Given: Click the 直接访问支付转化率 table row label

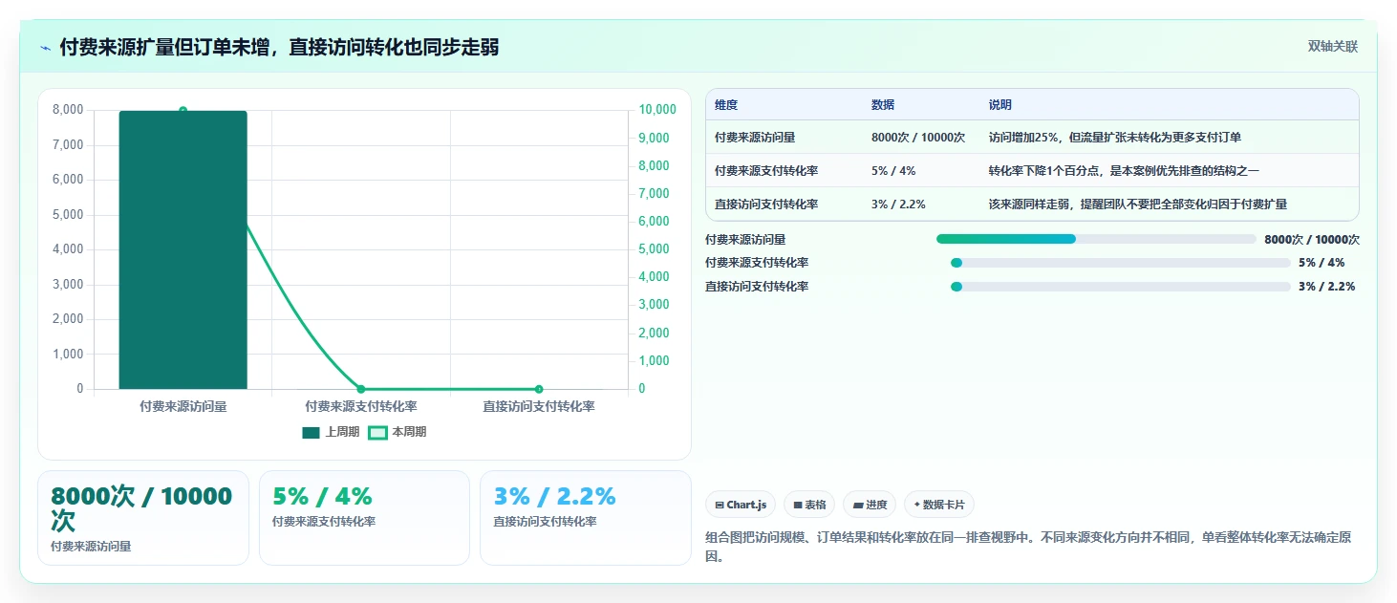Looking at the screenshot, I should (x=766, y=205).
